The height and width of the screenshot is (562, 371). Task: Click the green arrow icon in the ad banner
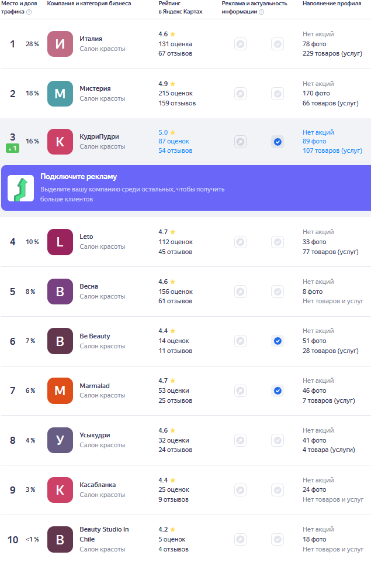(x=20, y=188)
